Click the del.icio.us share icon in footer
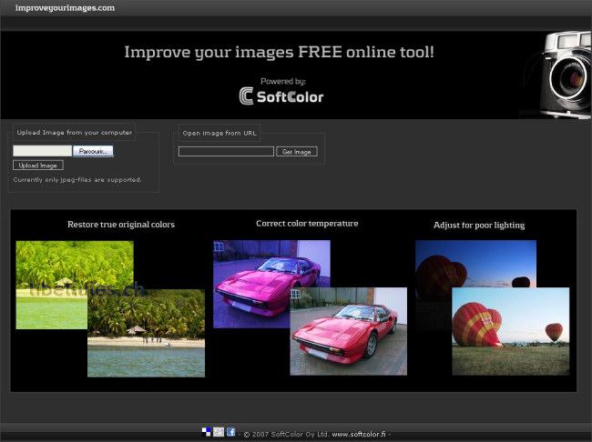The height and width of the screenshot is (442, 592). 206,432
